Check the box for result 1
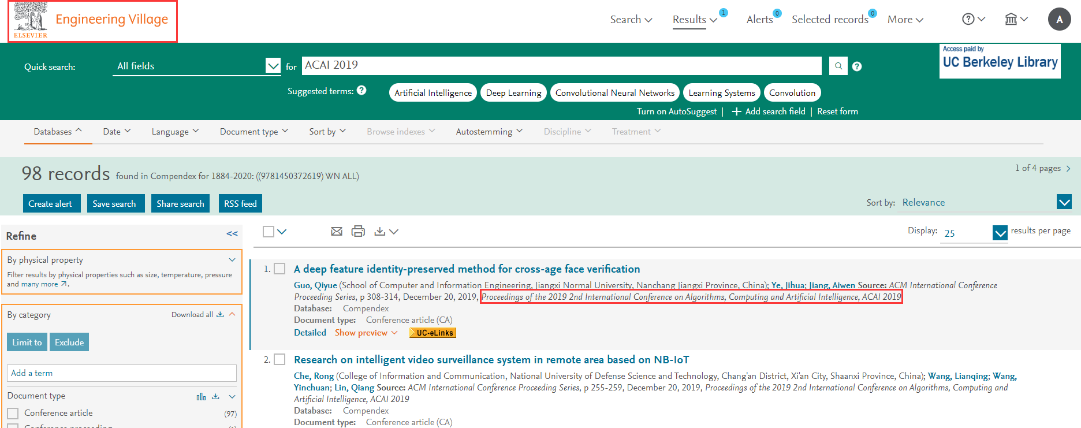 point(279,269)
